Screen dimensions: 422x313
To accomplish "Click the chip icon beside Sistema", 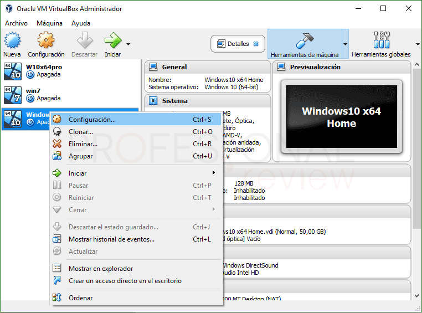I will tap(153, 101).
